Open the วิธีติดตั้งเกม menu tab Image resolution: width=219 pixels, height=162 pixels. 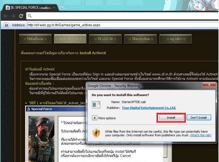35,39
